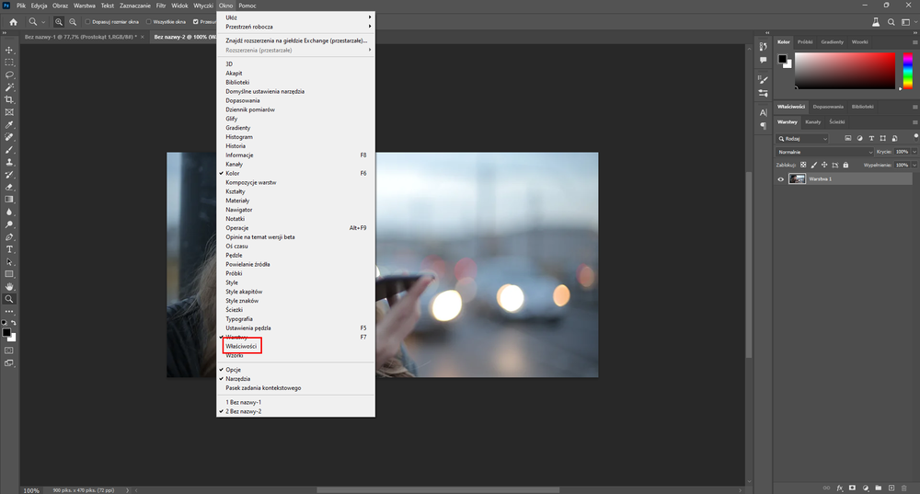Select the Zoom tool in the left toolbar
Screen dimensions: 920x494
[x=9, y=299]
